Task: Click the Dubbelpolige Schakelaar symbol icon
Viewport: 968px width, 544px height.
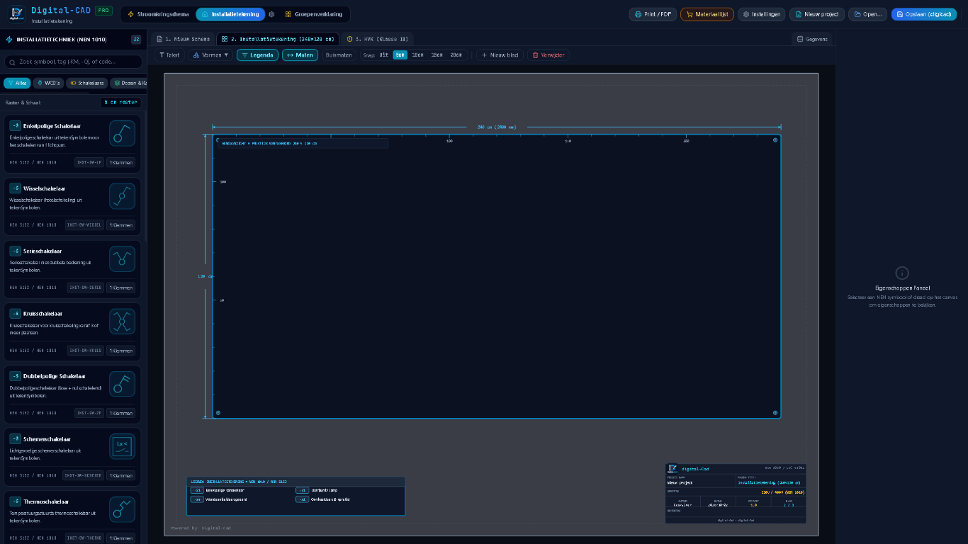Action: pyautogui.click(x=122, y=383)
